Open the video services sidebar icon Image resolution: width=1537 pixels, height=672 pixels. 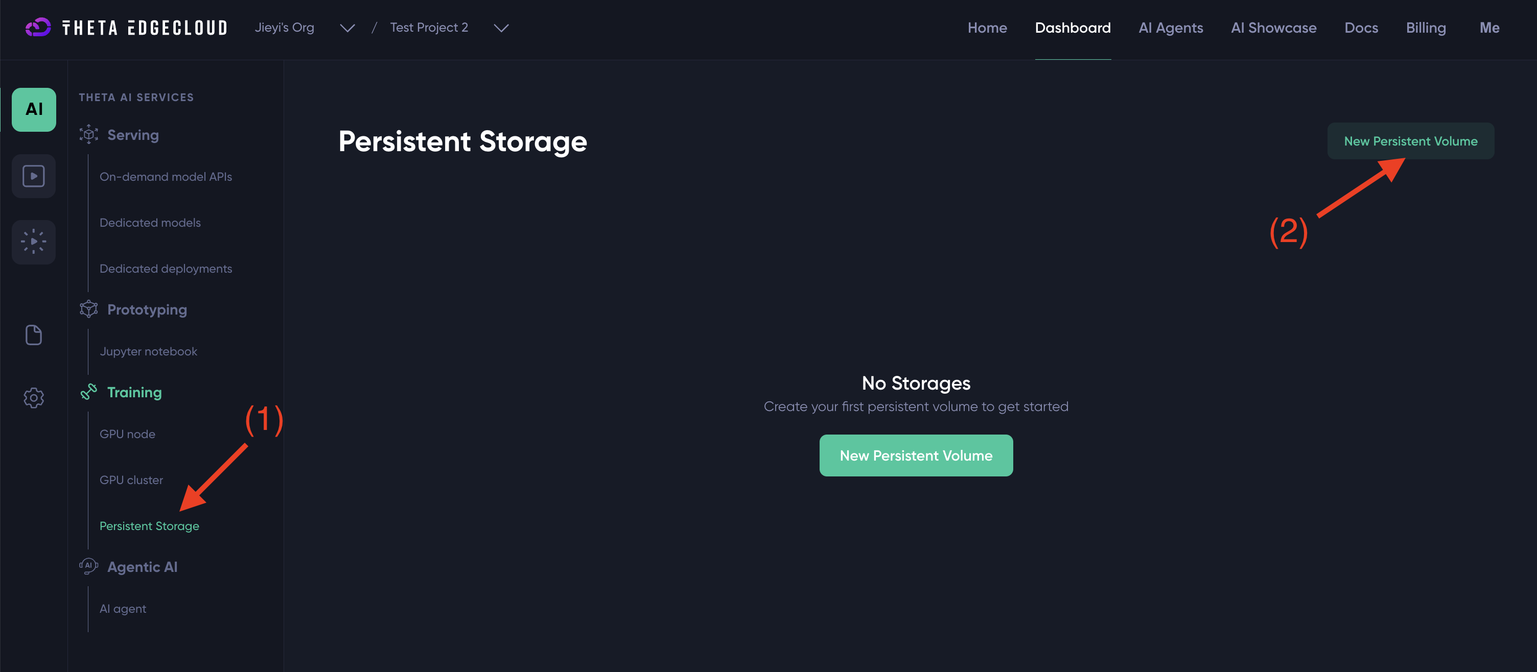tap(34, 176)
